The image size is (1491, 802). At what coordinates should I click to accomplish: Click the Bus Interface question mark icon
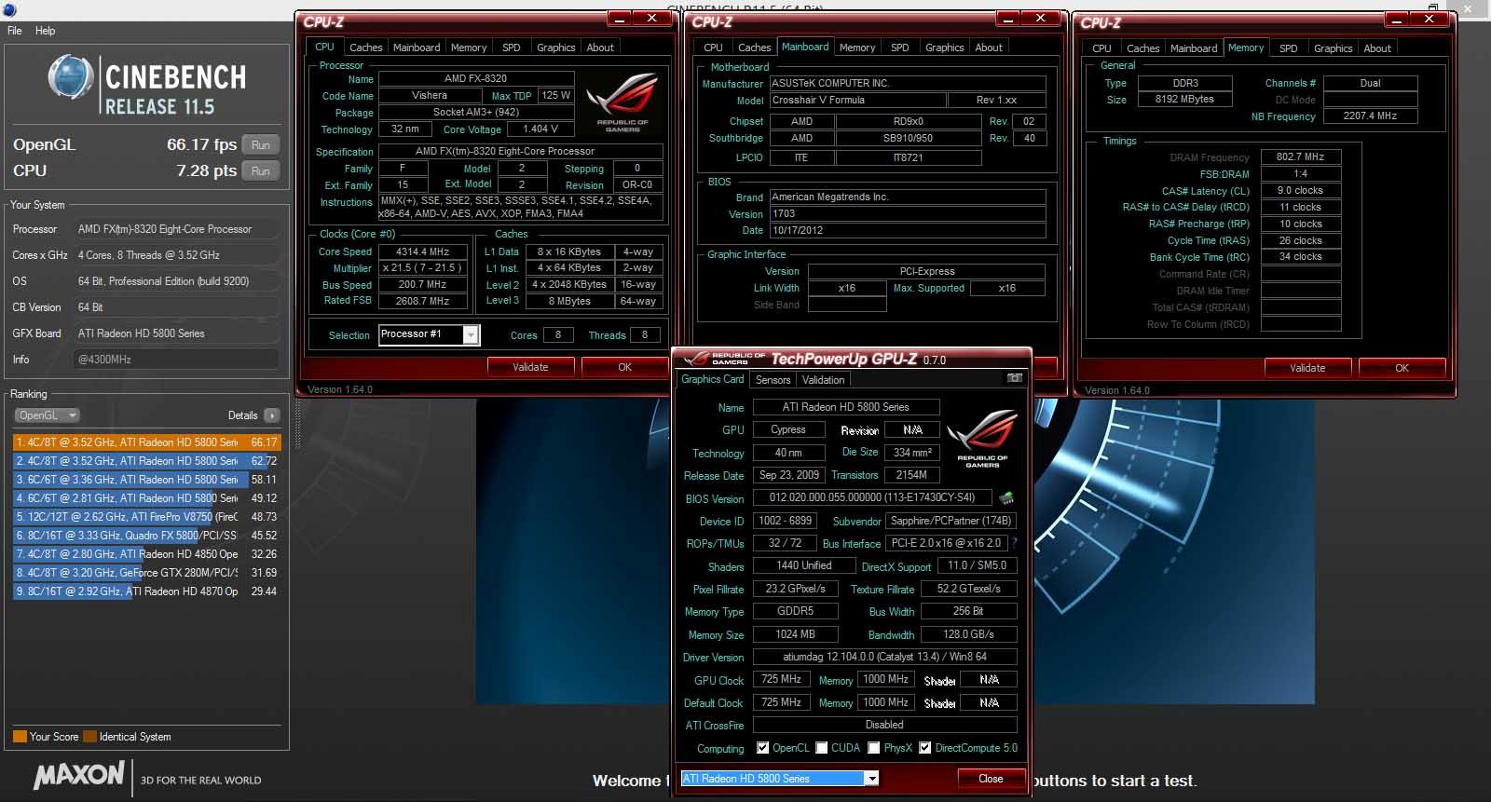click(1014, 543)
